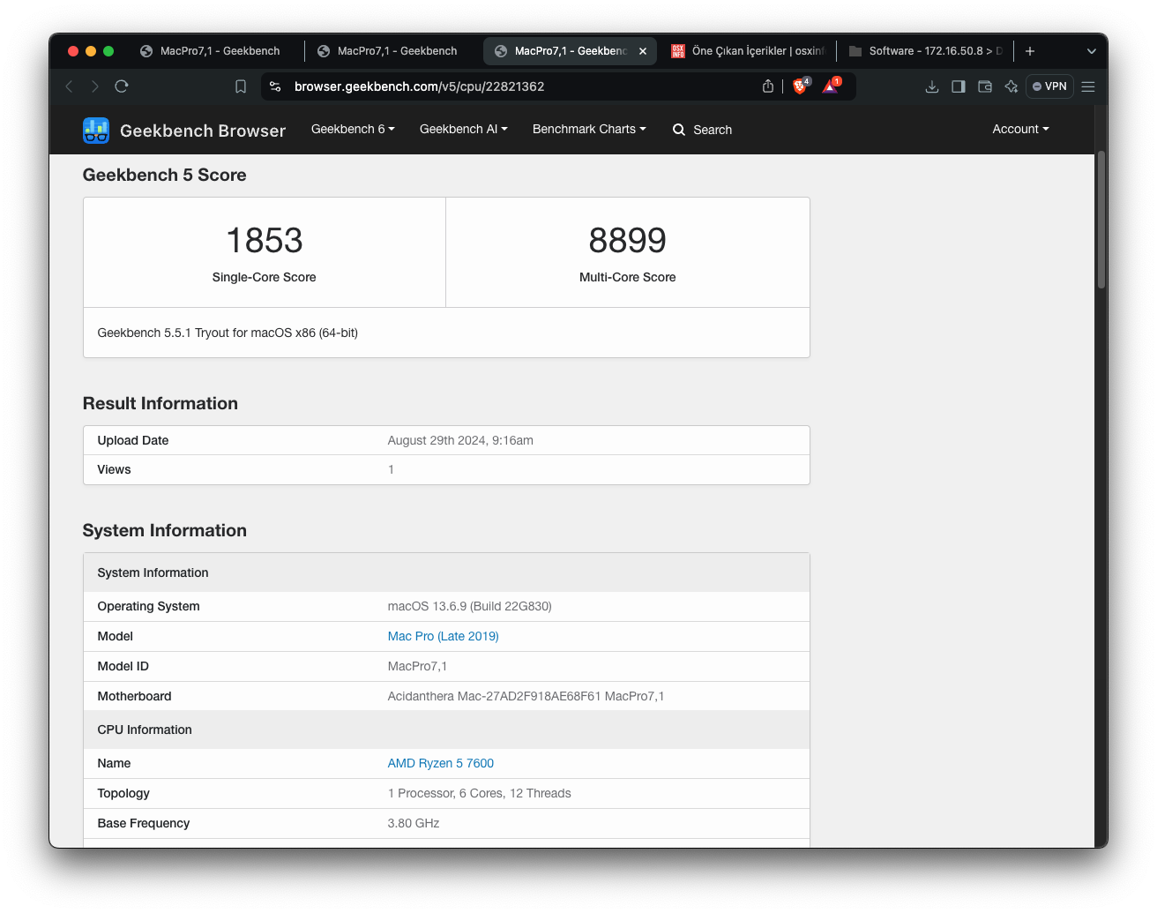
Task: Switch to the Software - 172.16.50.8 tab
Action: [926, 51]
